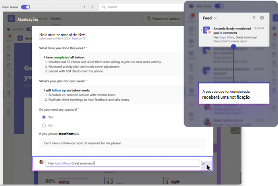Click "Do you need any support?" question

pyautogui.click(x=58, y=109)
